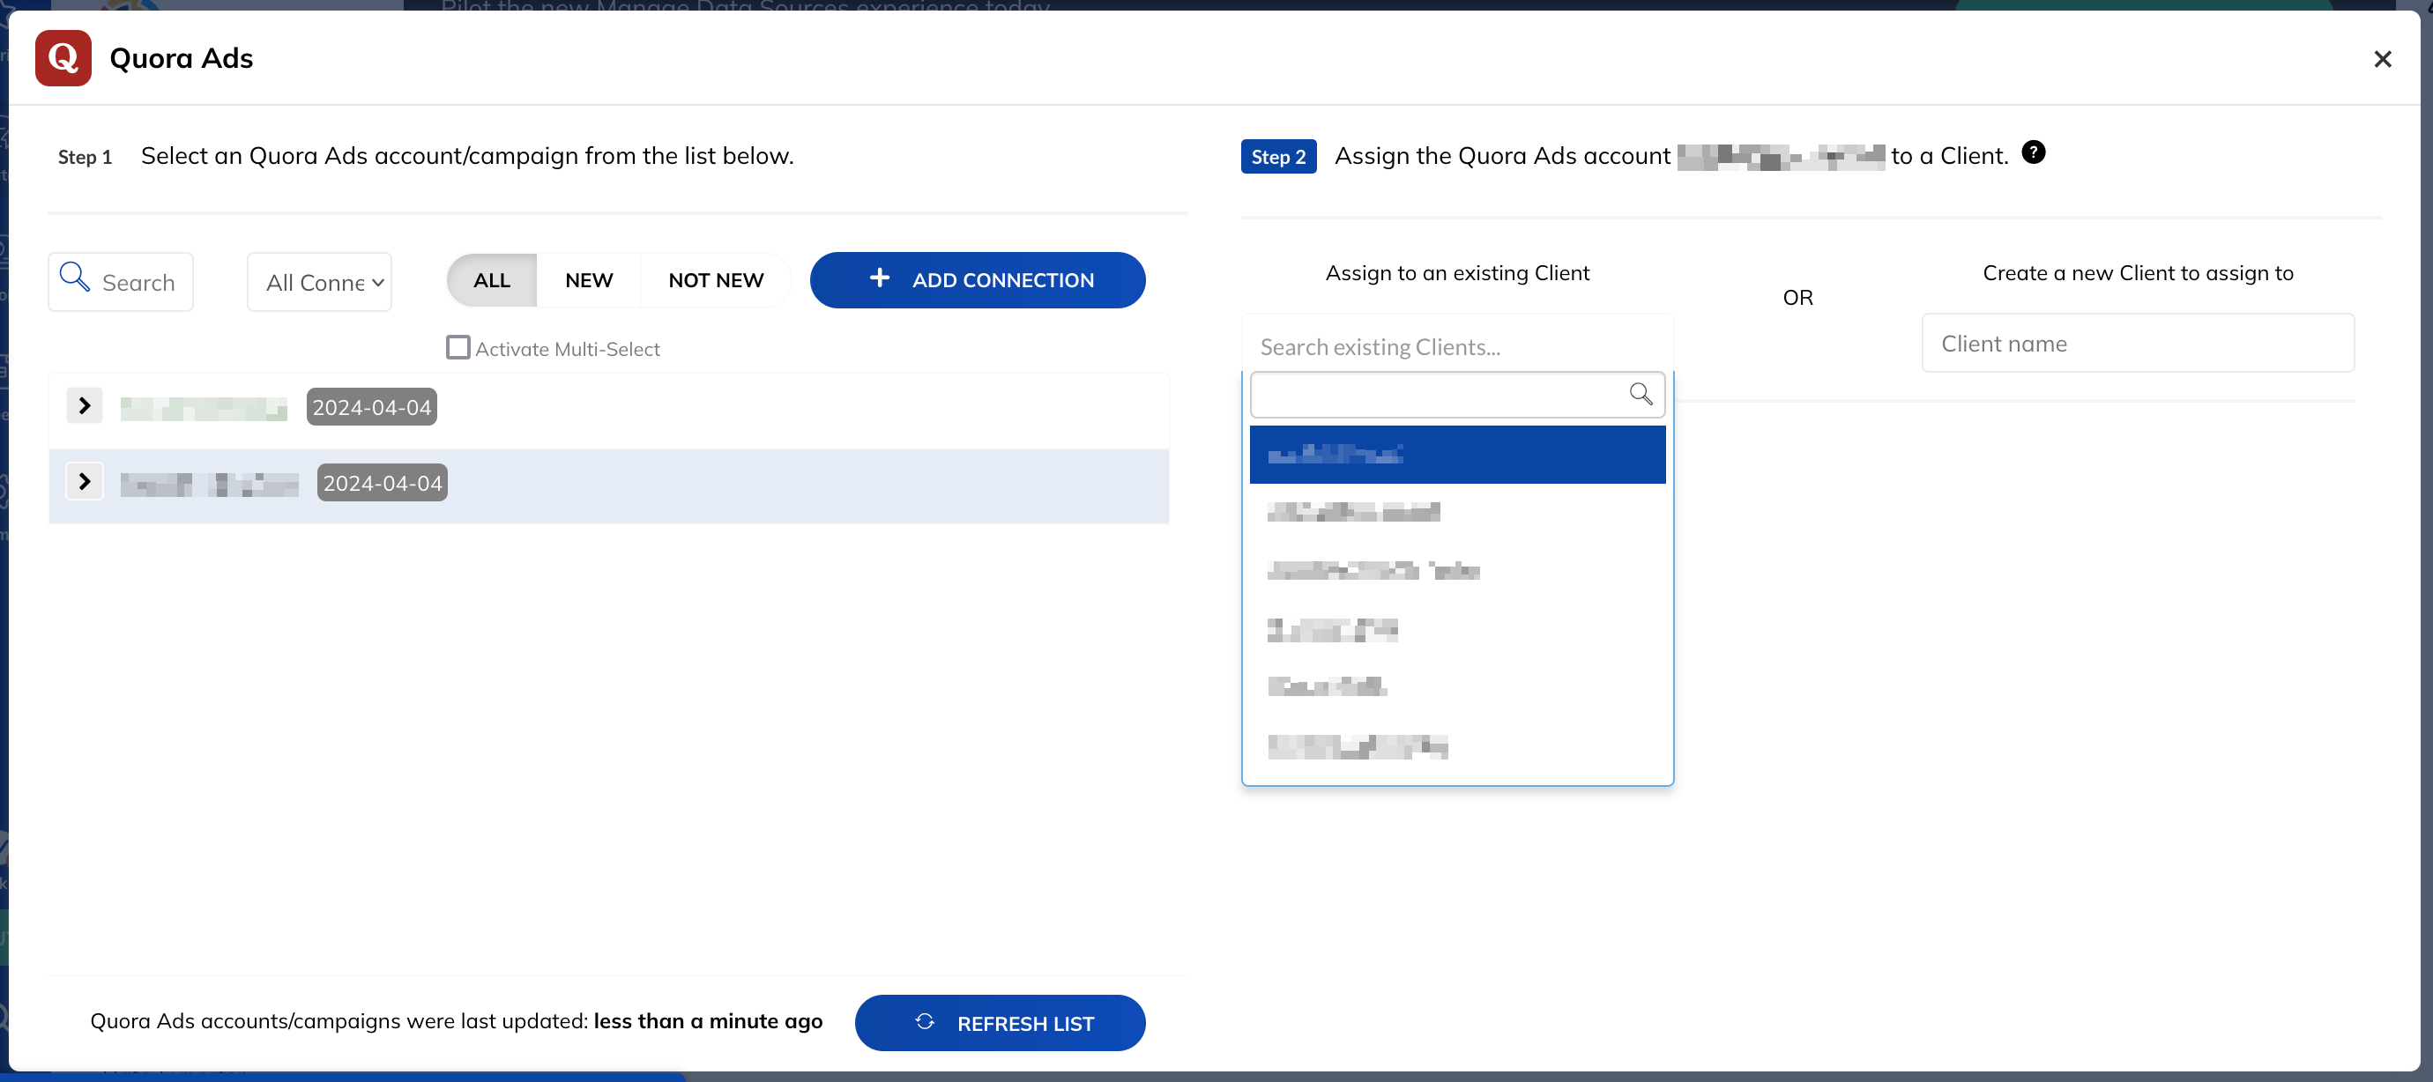Click 'Create a new Client to assign to' label
The width and height of the screenshot is (2433, 1082).
pos(2139,273)
